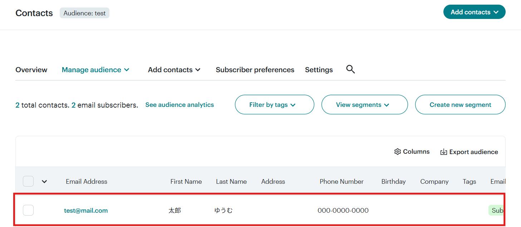Screen dimensions: 521x227
Task: Open the Settings tab
Action: 319,70
